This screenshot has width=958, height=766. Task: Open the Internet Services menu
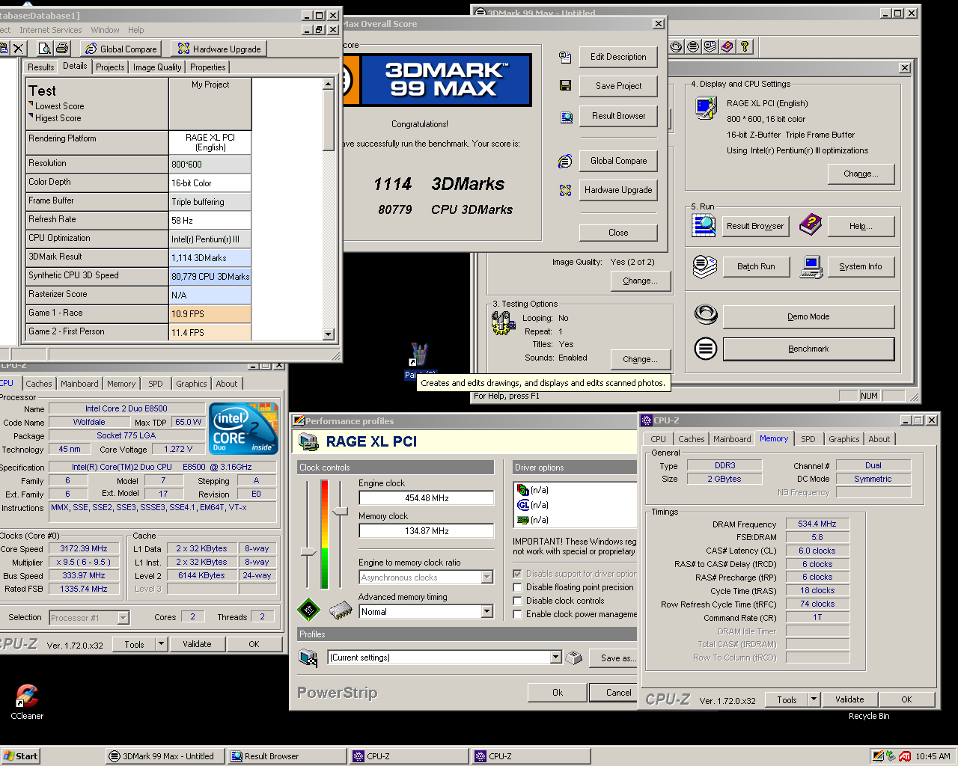51,30
